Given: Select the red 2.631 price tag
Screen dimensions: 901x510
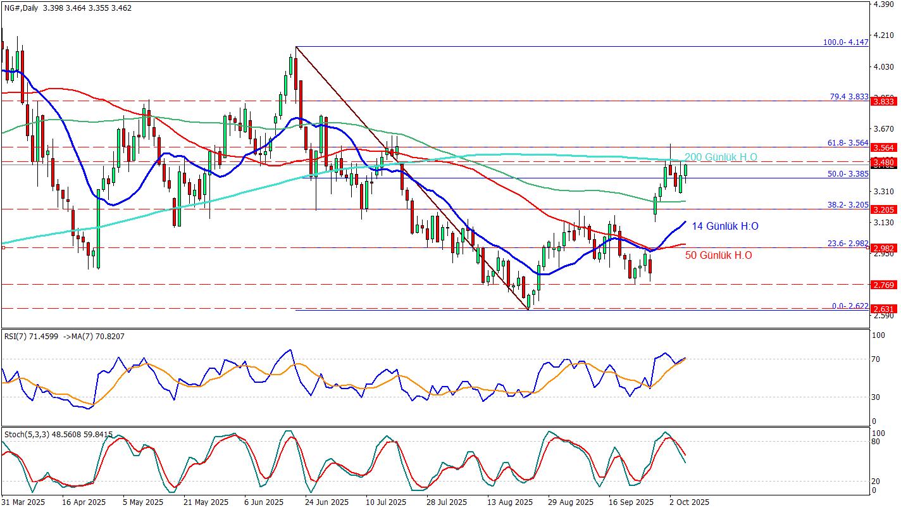Looking at the screenshot, I should pyautogui.click(x=883, y=309).
